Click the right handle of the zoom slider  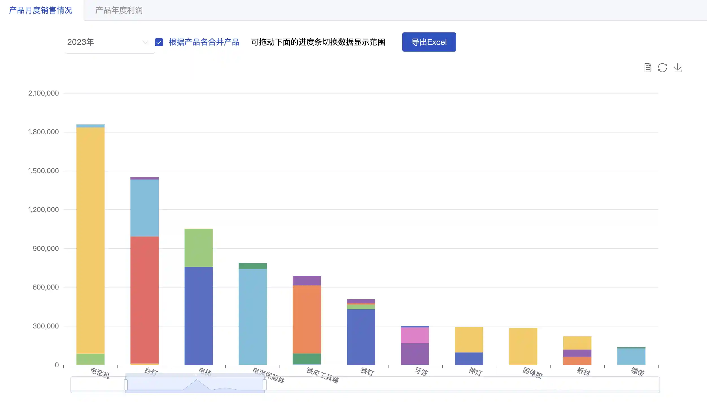(265, 385)
